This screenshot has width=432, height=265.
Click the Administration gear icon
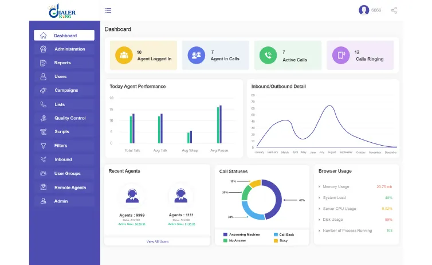point(43,49)
